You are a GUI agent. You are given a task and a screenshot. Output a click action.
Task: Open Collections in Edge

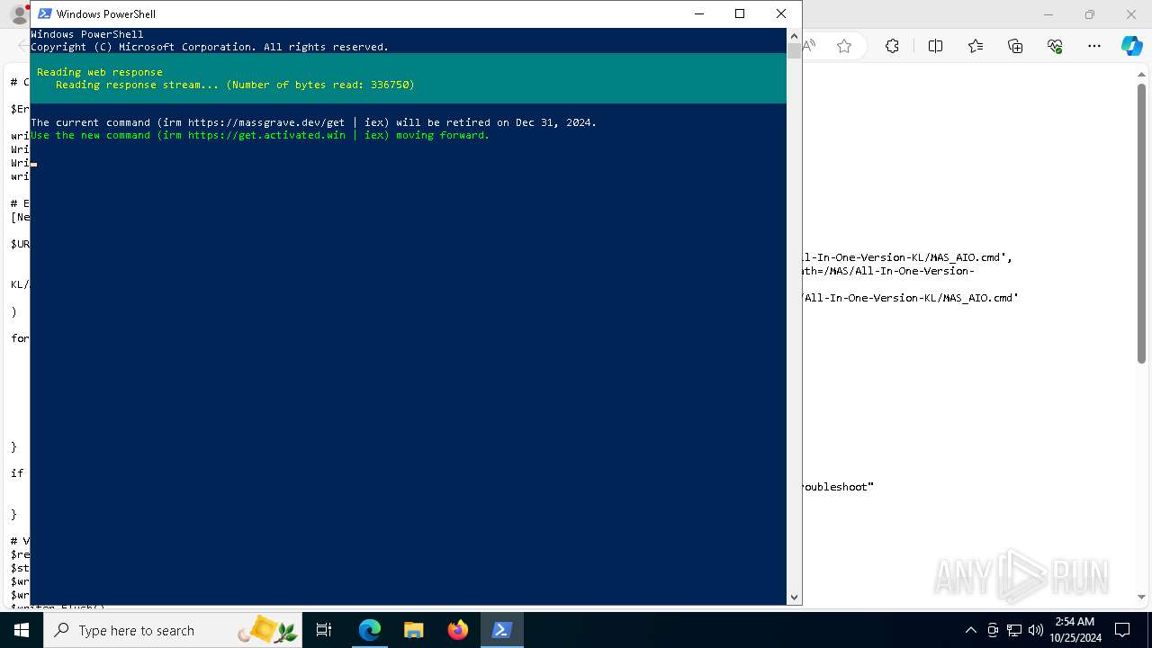(1015, 47)
